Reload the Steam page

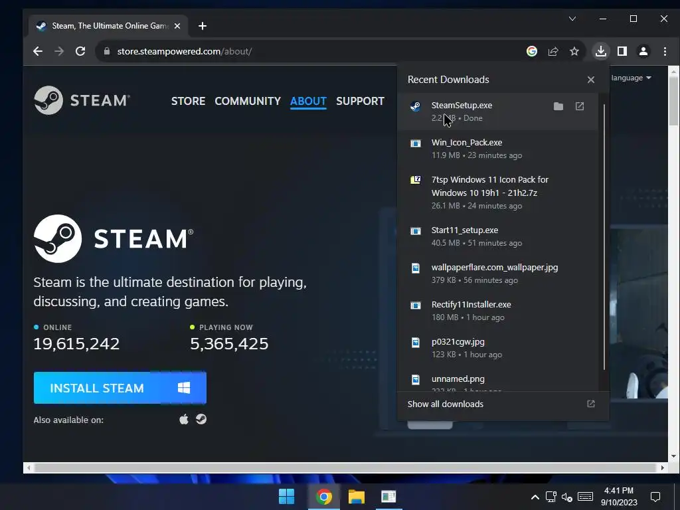[x=80, y=51]
